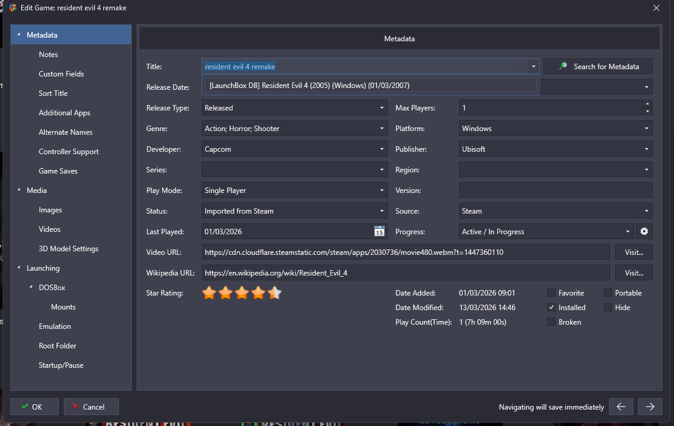Screen dimensions: 674x426
Task: Go to next game with right arrow
Action: tap(650, 407)
